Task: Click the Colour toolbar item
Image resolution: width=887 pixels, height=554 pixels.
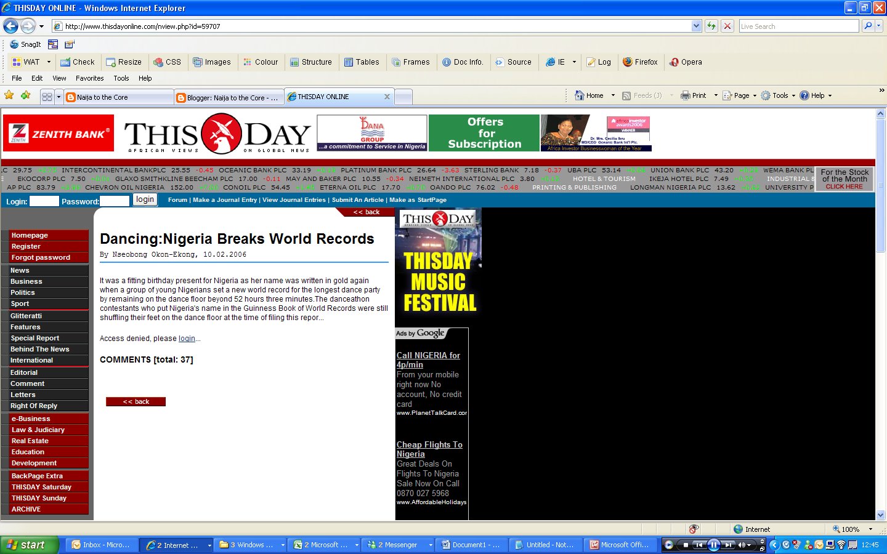Action: pyautogui.click(x=261, y=62)
